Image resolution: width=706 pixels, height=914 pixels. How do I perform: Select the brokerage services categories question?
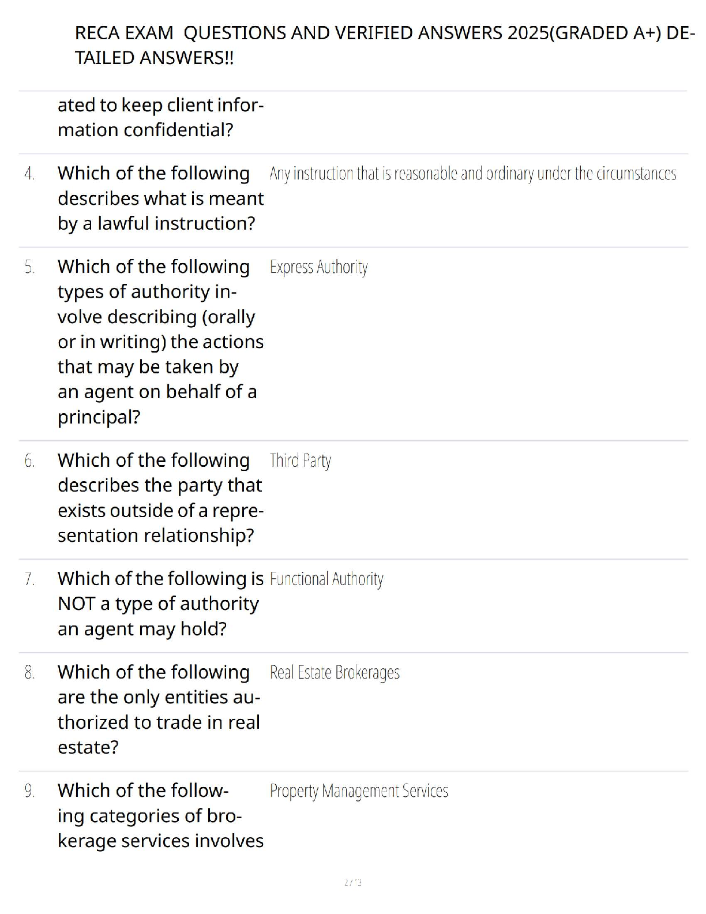160,815
